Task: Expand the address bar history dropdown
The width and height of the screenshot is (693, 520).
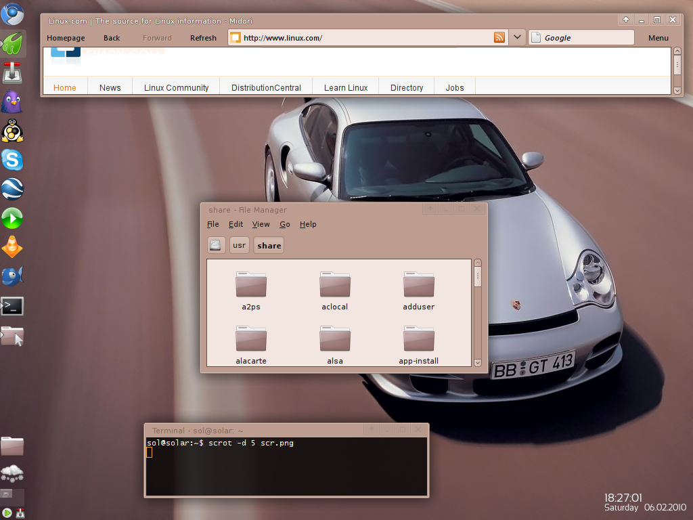Action: coord(517,38)
